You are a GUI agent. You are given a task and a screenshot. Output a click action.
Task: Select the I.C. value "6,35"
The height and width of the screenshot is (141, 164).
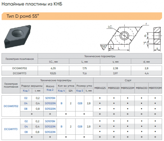pyautogui.click(x=53, y=68)
